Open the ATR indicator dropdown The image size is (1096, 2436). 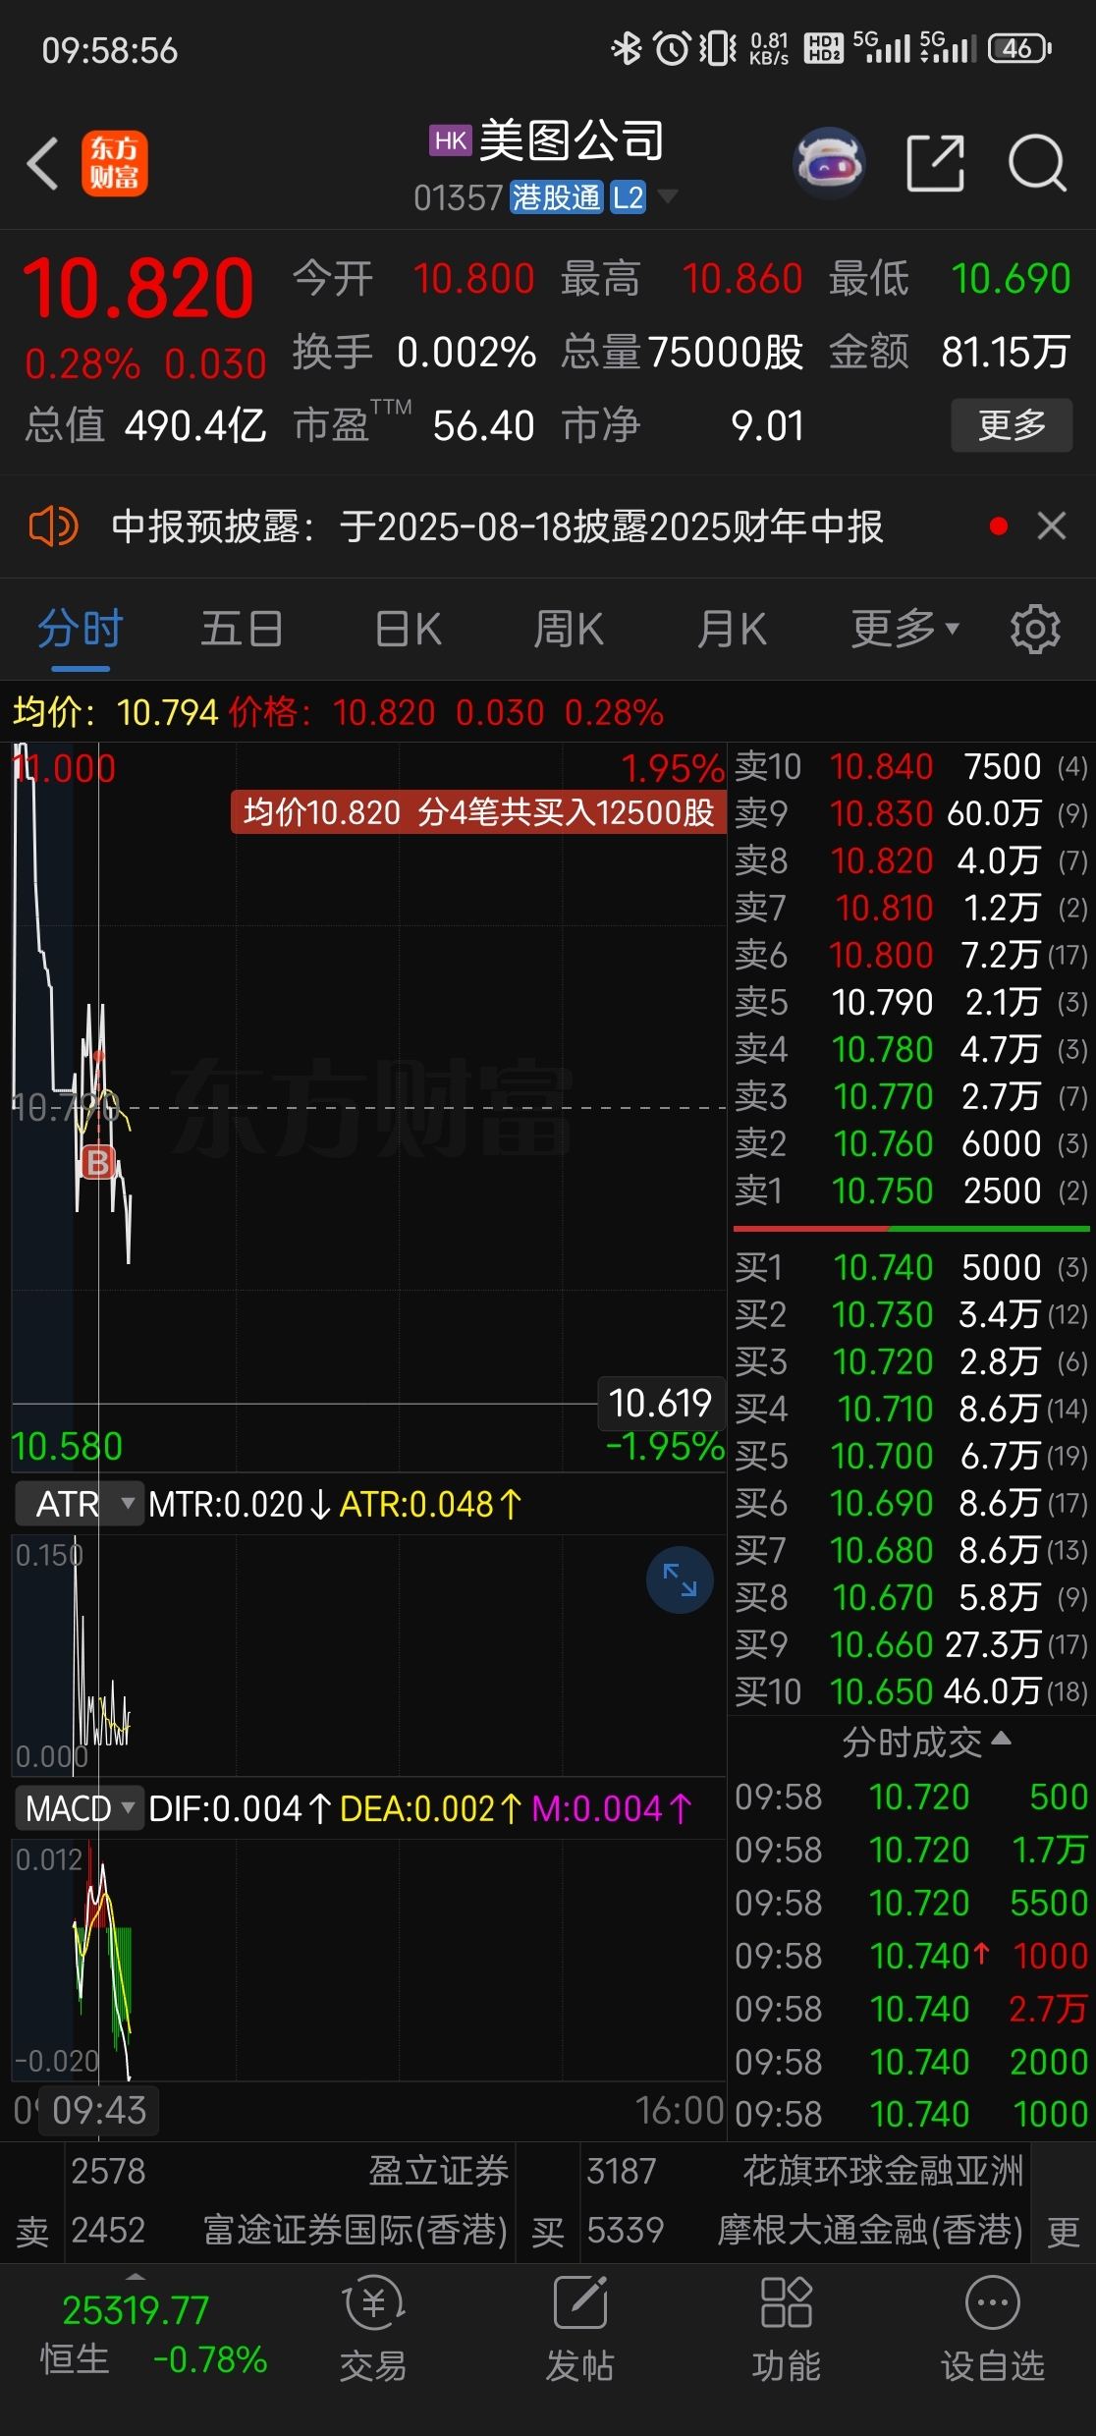pyautogui.click(x=79, y=1504)
